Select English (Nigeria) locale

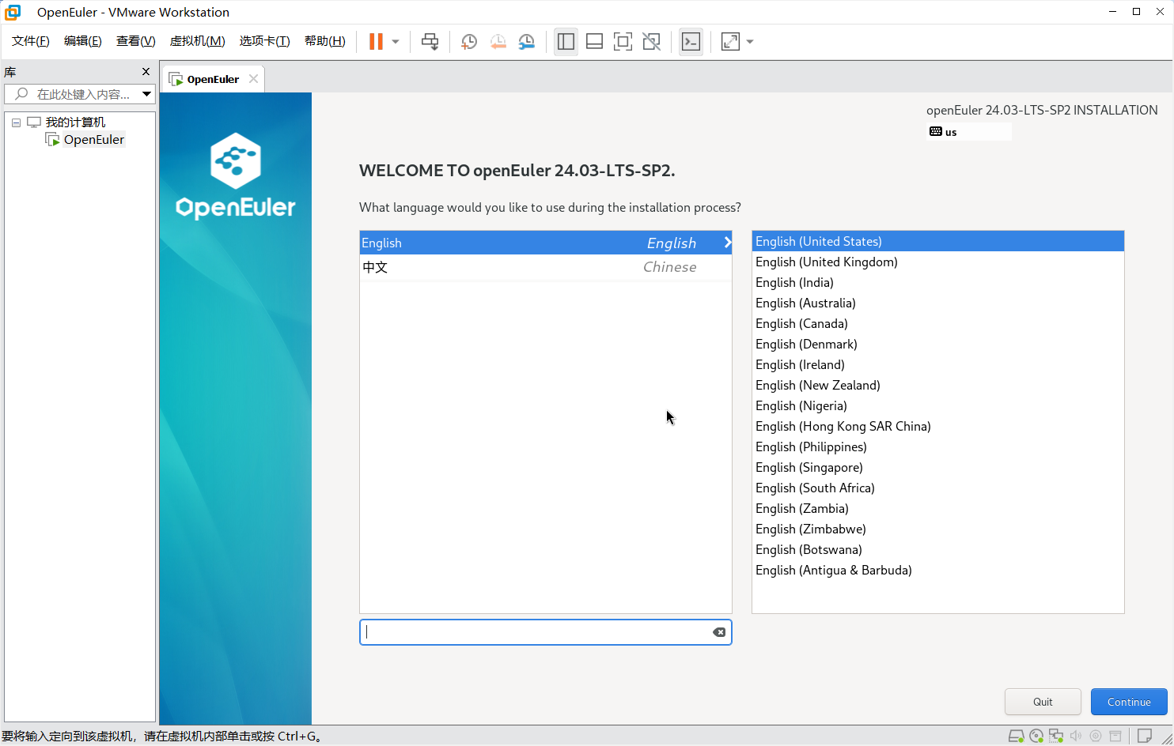937,405
